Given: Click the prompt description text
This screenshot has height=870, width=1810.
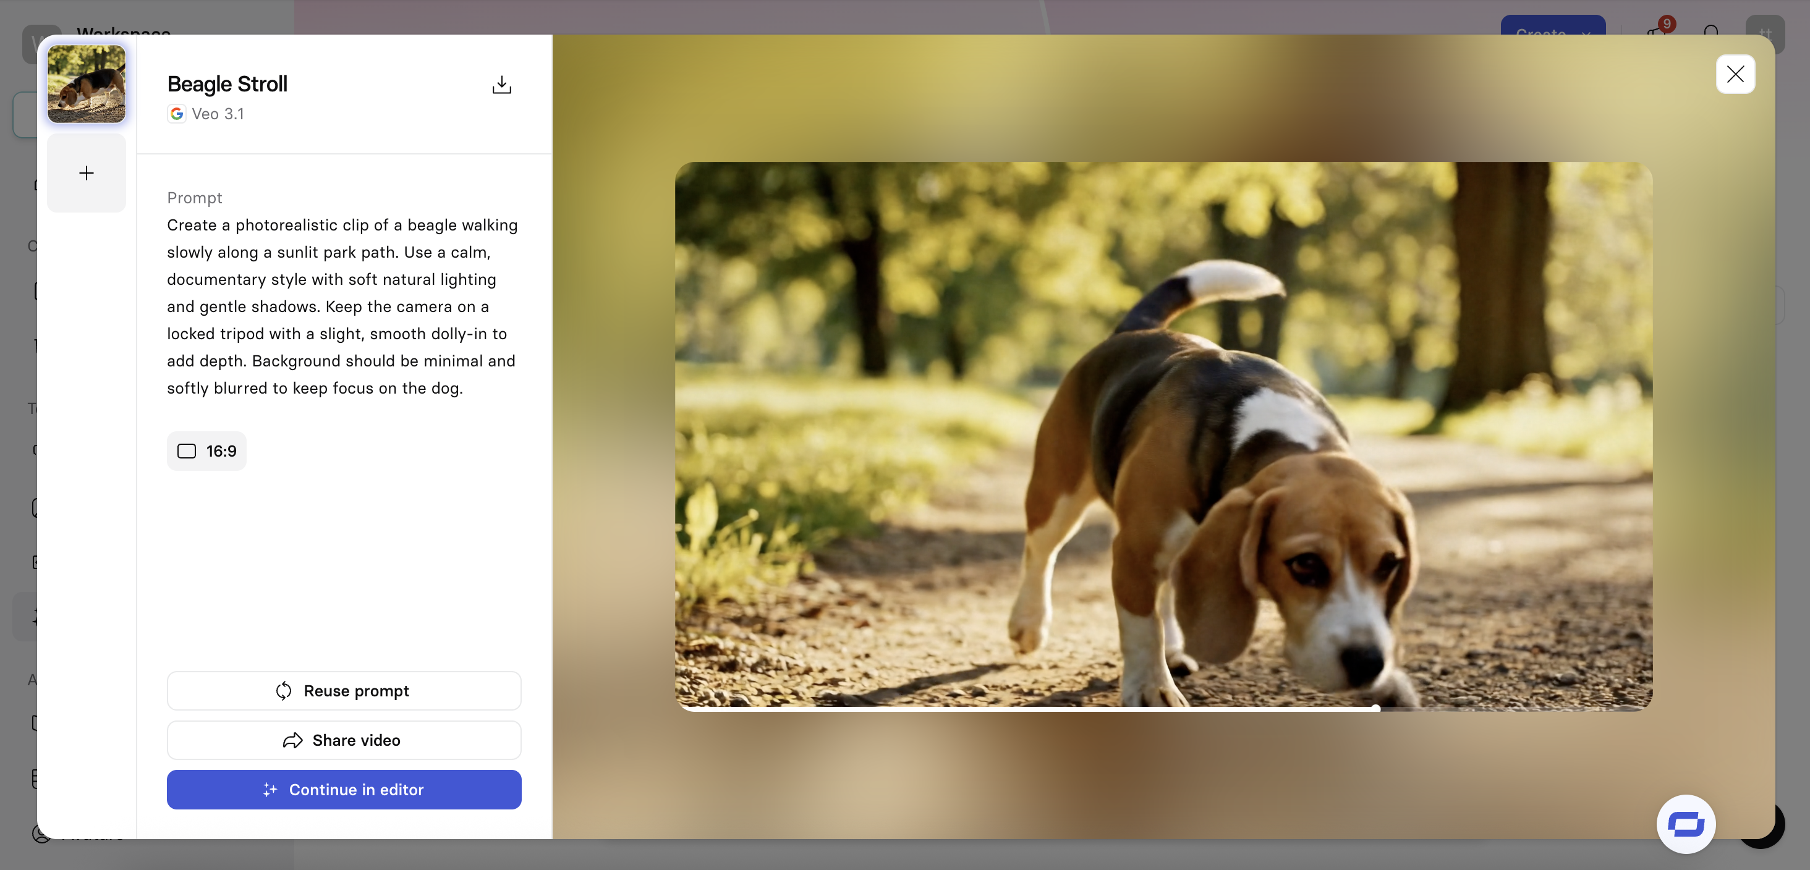Looking at the screenshot, I should pos(342,306).
